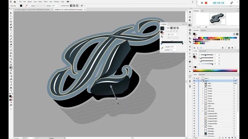
Task: Click the Reverse Gradient icon
Action: tap(162, 37)
